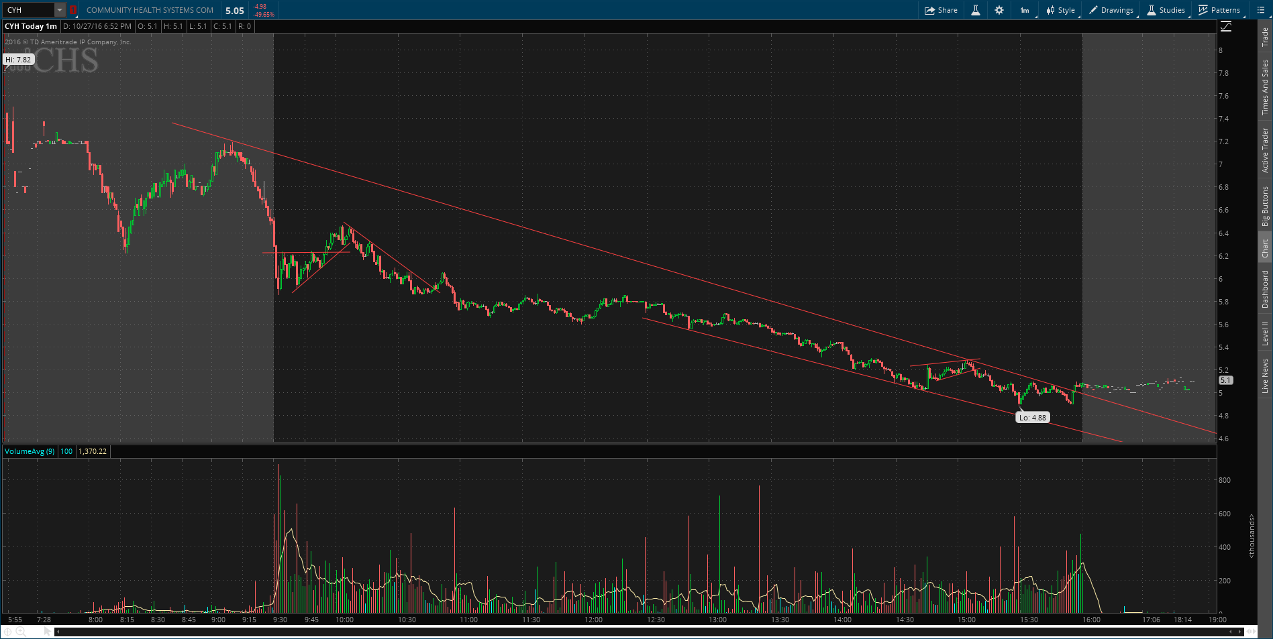
Task: Select the pointer cursor tool
Action: (x=48, y=631)
